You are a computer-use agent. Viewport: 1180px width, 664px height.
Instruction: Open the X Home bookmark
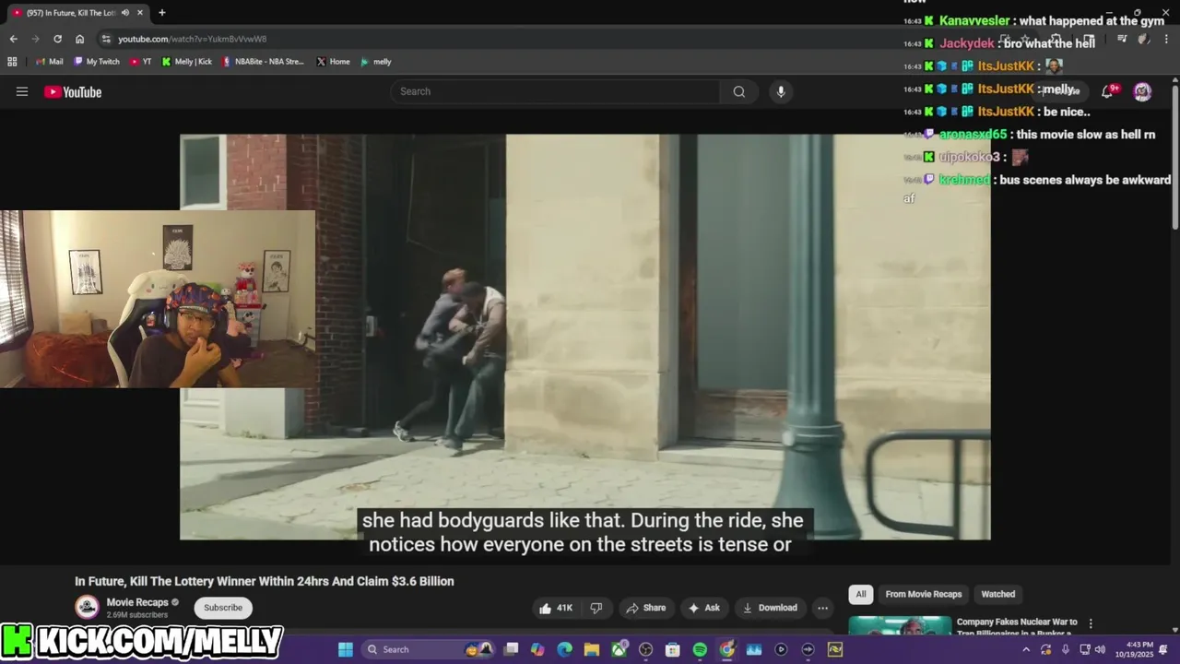pyautogui.click(x=333, y=62)
